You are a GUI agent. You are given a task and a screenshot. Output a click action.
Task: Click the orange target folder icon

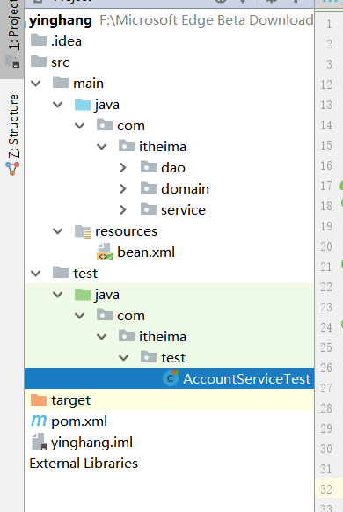(x=39, y=399)
